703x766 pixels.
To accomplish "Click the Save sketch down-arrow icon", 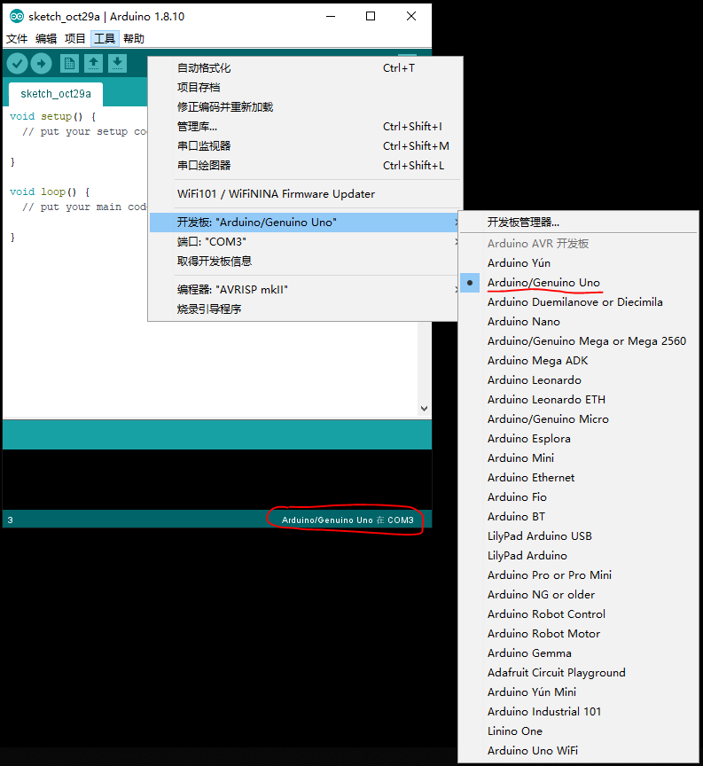I will pyautogui.click(x=117, y=64).
